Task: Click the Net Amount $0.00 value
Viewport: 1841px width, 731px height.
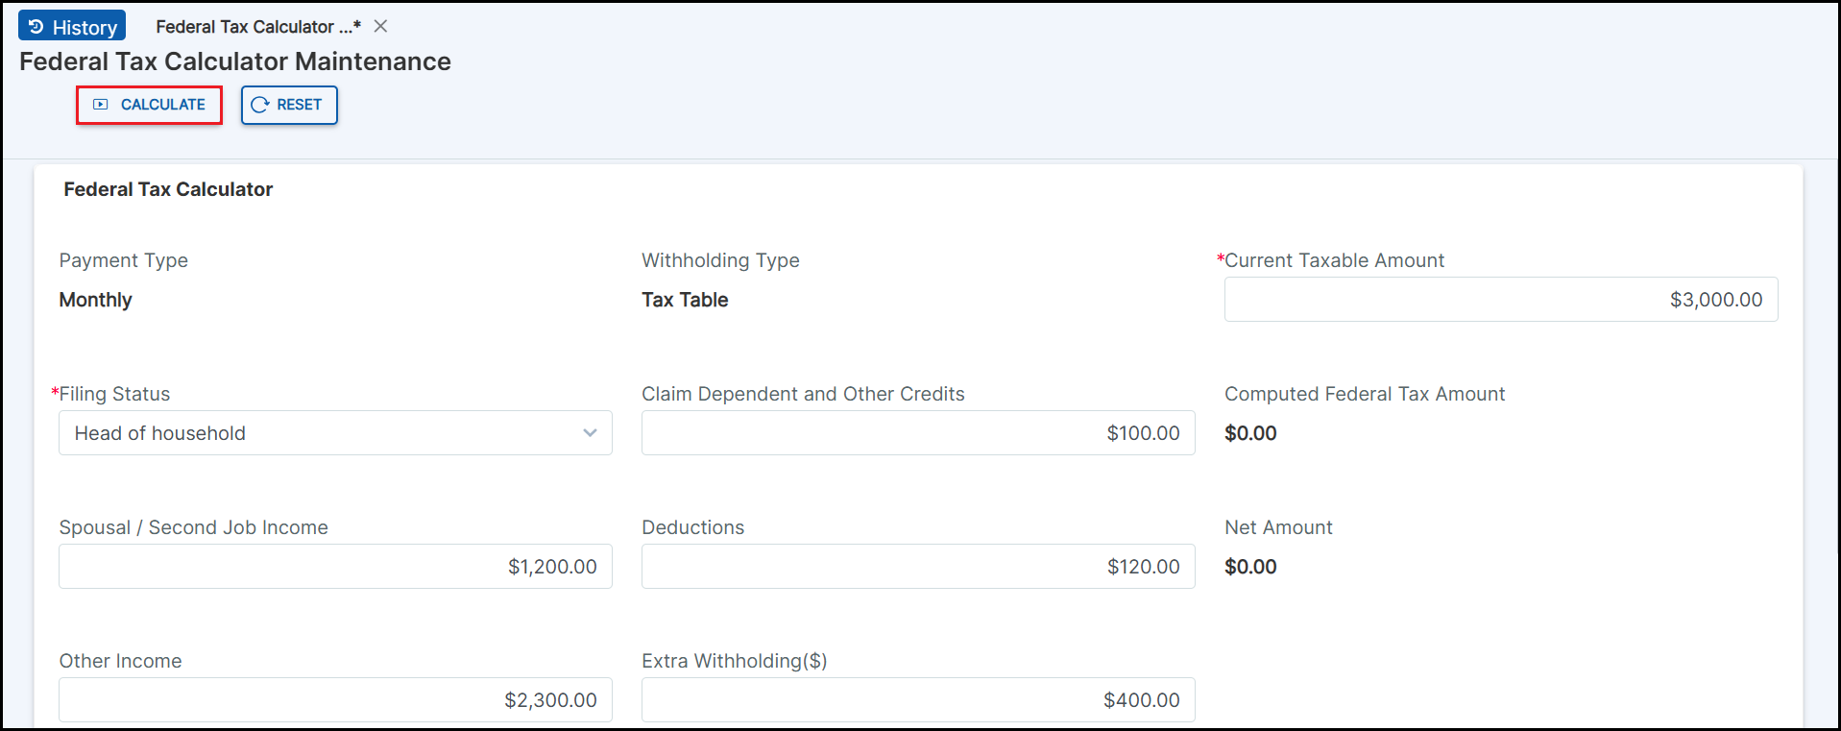Action: (1250, 567)
